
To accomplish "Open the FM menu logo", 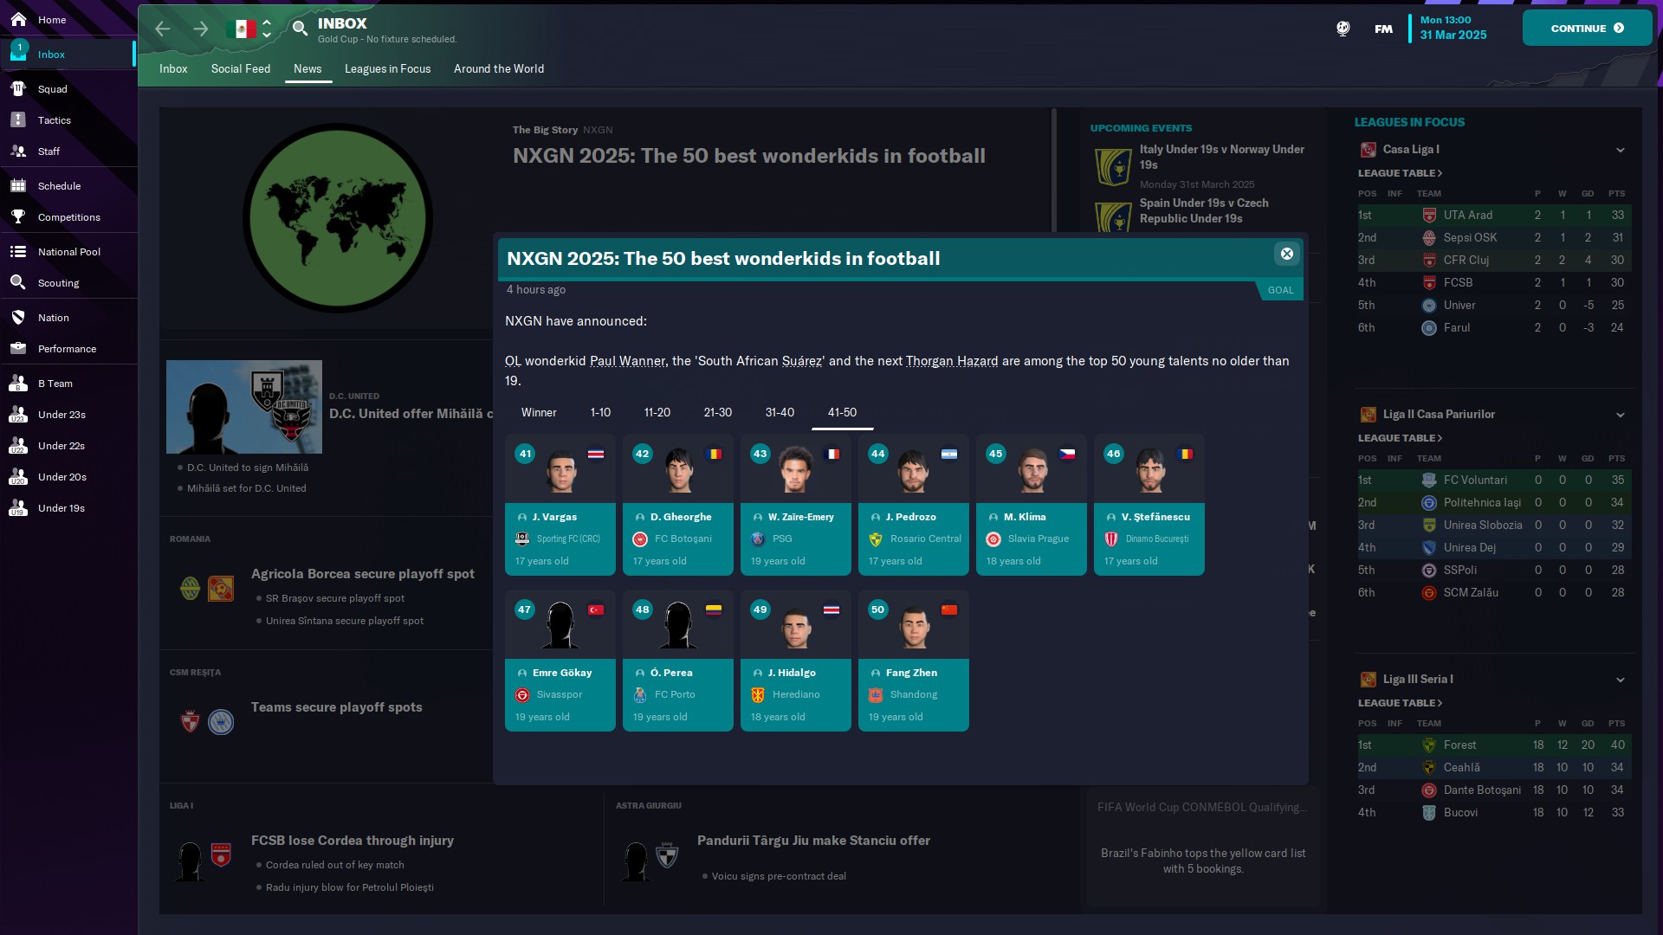I will (1383, 29).
